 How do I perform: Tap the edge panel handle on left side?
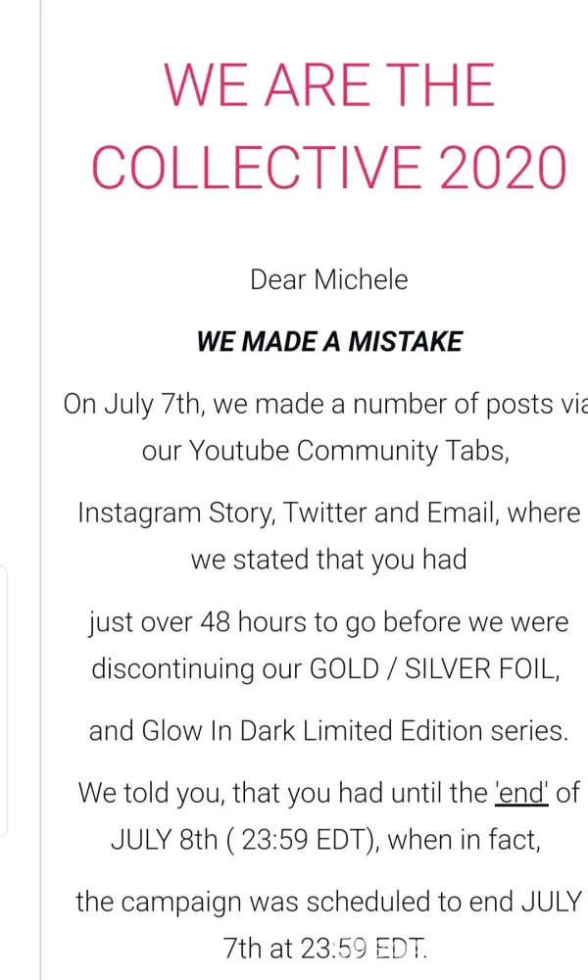pos(5,701)
